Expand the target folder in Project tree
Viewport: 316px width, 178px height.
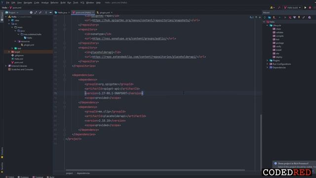[x=9, y=52]
